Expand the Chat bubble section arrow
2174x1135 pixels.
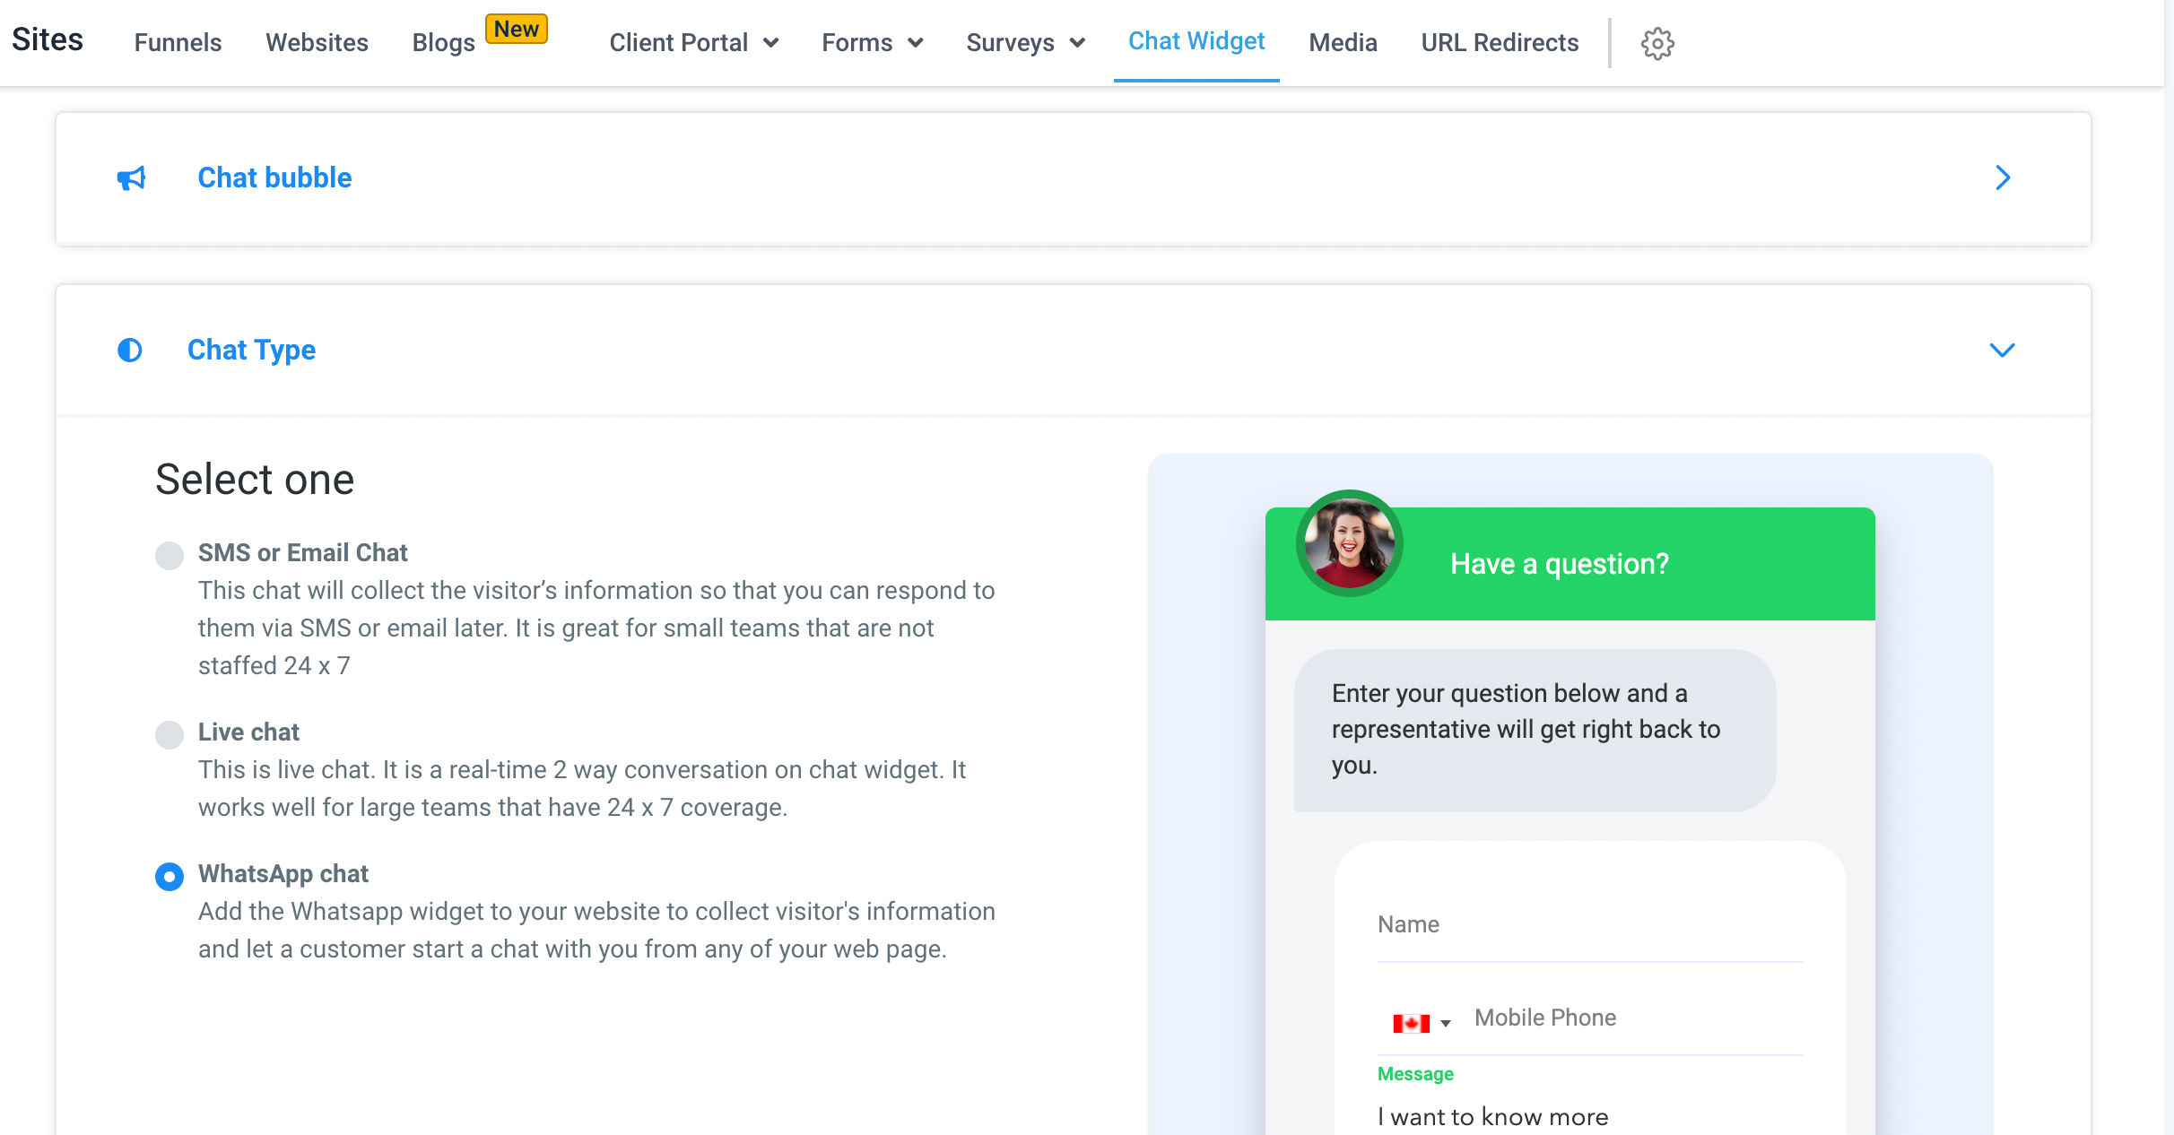(2002, 178)
